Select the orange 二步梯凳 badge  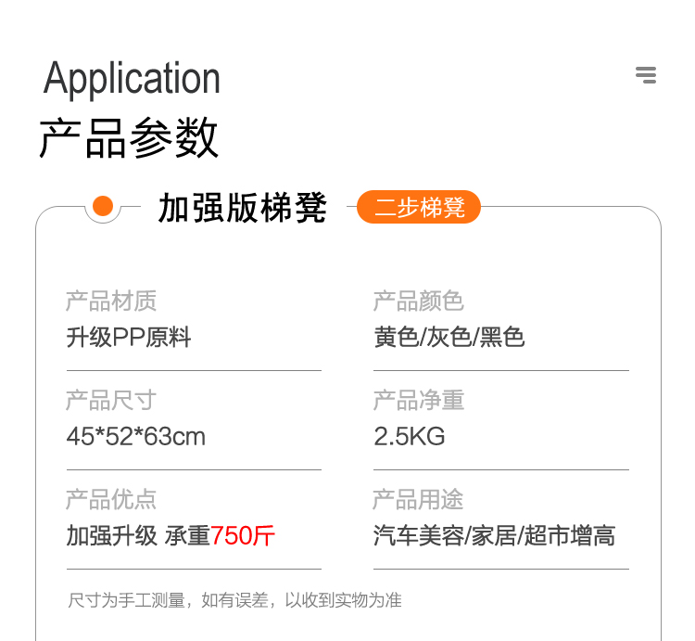(x=419, y=207)
